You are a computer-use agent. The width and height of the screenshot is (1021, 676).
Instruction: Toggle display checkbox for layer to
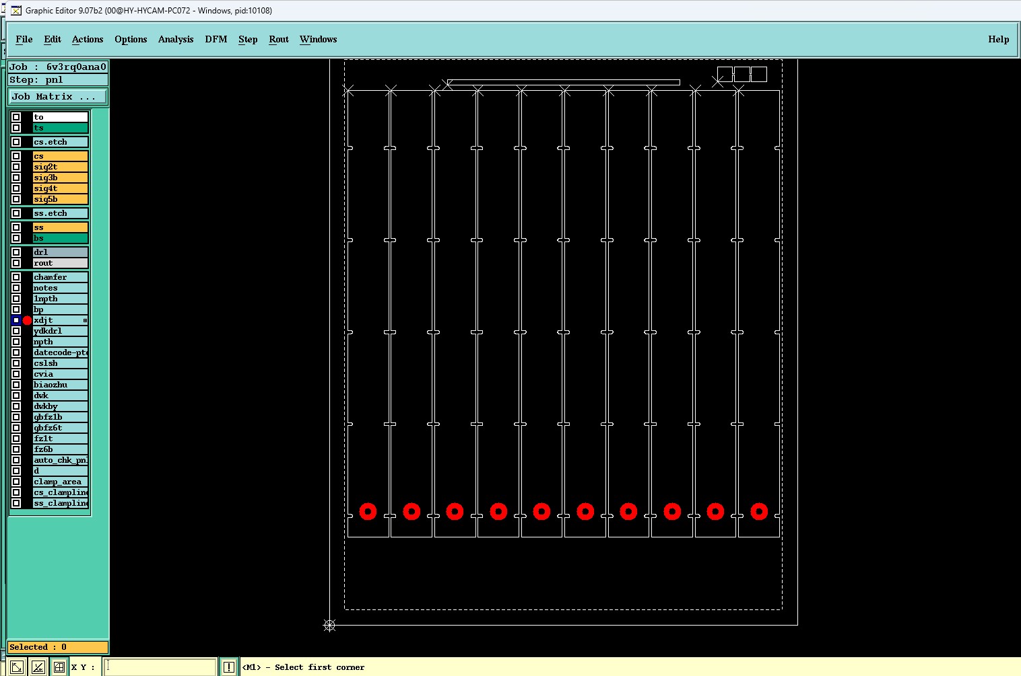(x=16, y=117)
